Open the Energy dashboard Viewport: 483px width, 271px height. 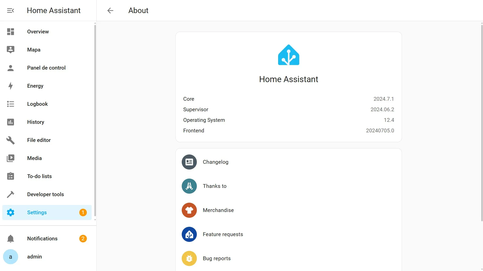pyautogui.click(x=47, y=86)
